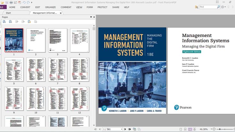Viewport: 235px width, 132px height.
Task: Click the Pearson logo on the title page
Action: click(x=183, y=107)
